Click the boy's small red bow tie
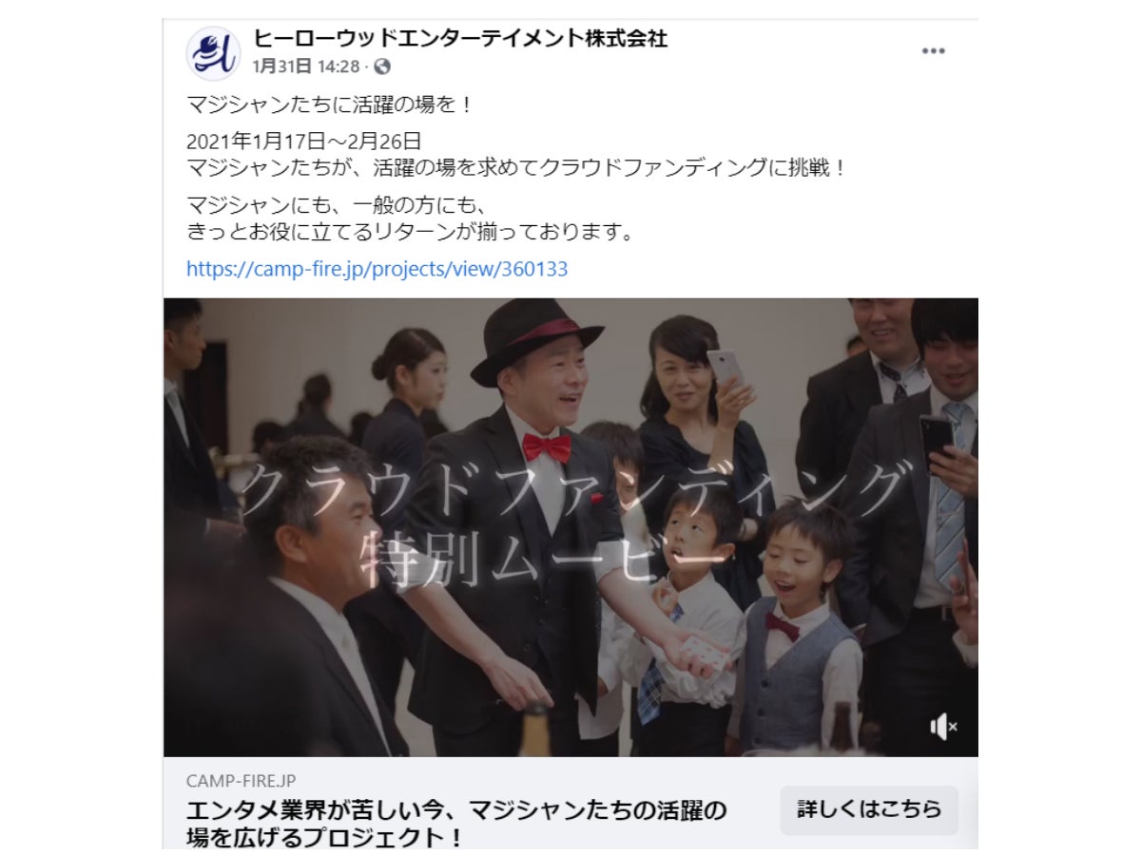This screenshot has width=1141, height=855. click(782, 625)
